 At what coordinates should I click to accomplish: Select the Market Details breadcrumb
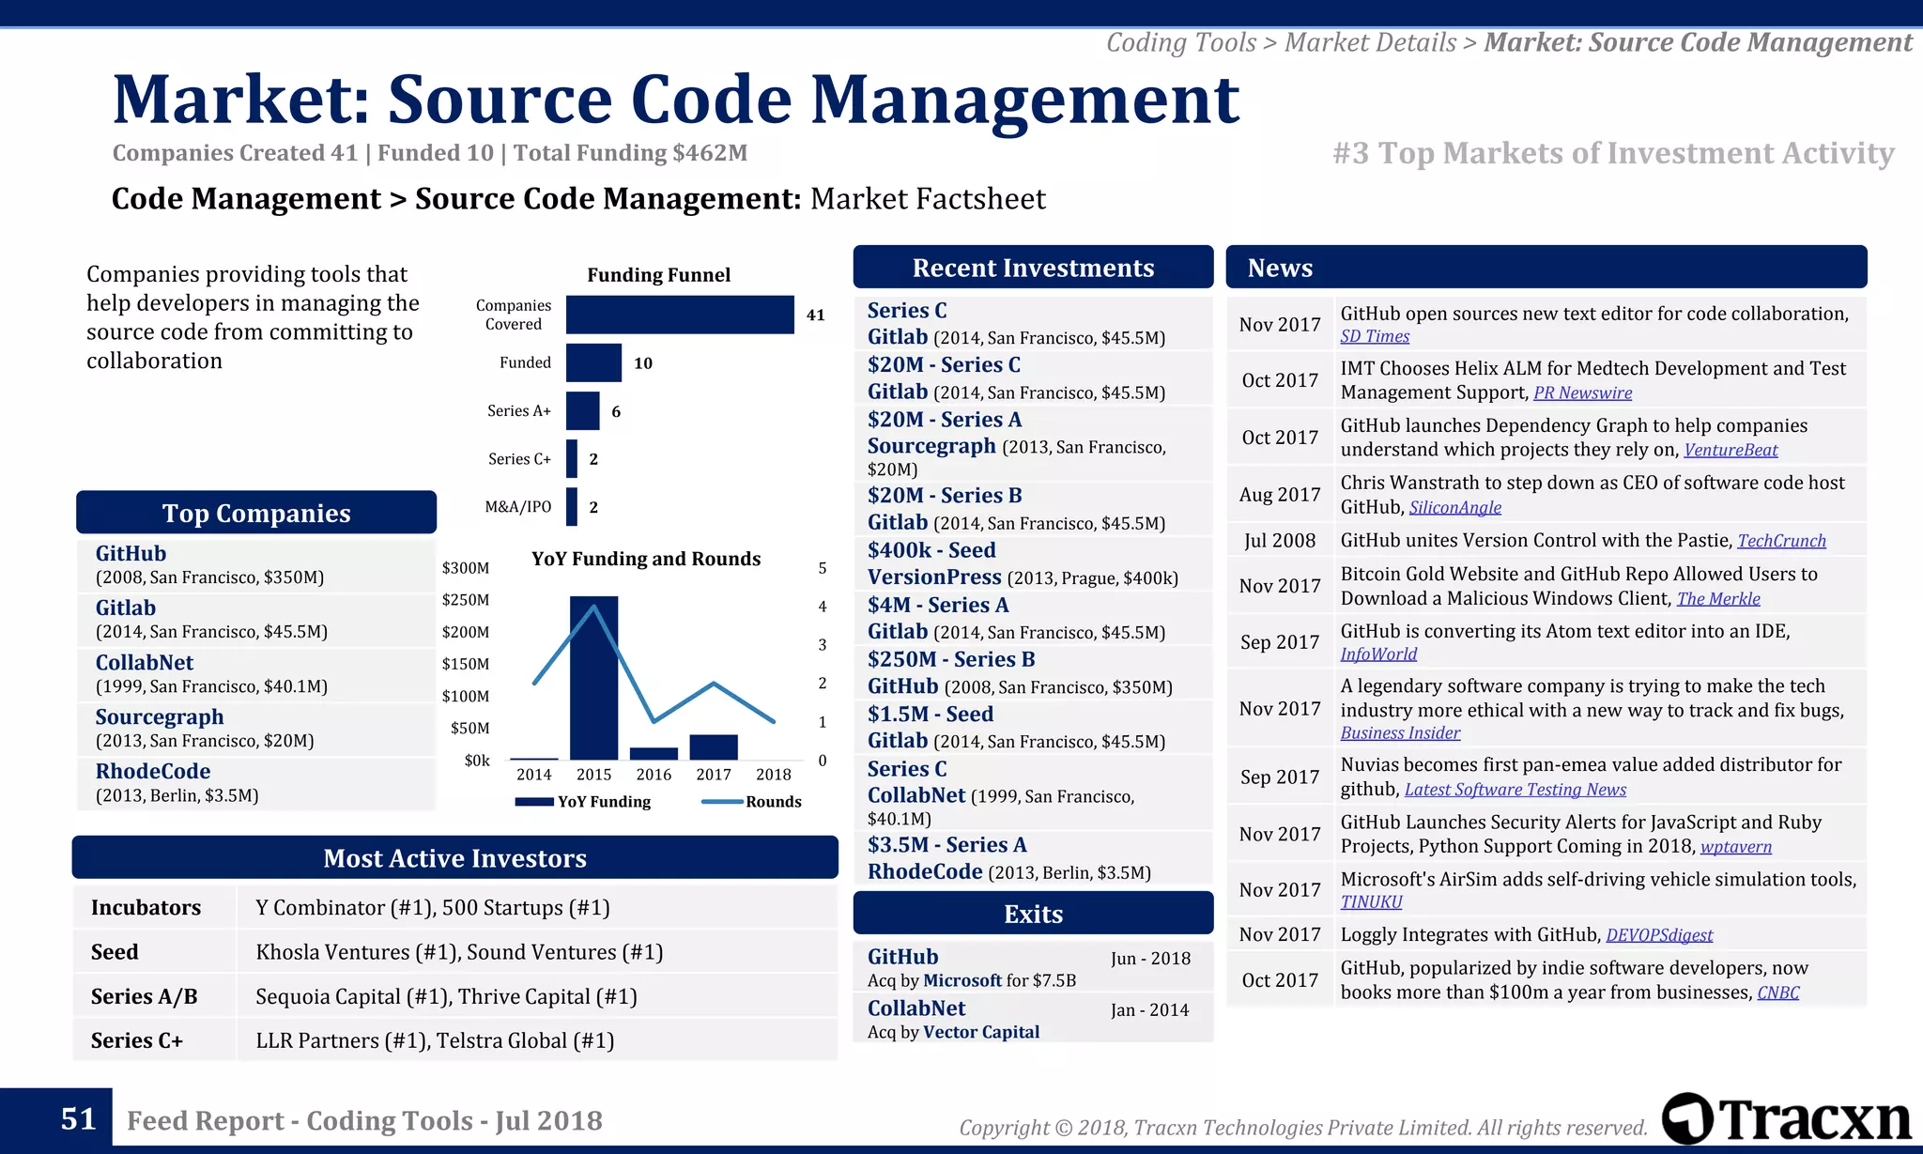pos(1370,42)
